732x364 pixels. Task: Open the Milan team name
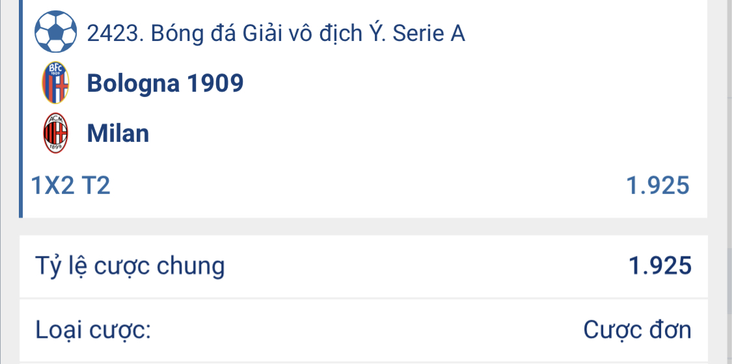click(118, 133)
